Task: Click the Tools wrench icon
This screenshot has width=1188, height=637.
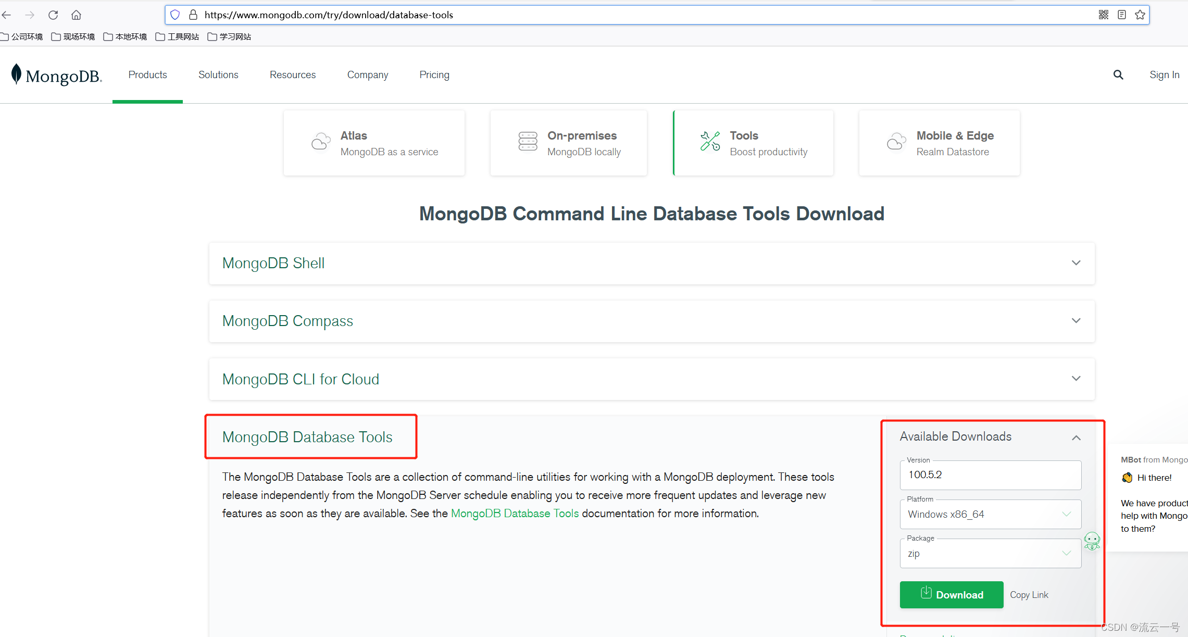Action: [x=710, y=141]
